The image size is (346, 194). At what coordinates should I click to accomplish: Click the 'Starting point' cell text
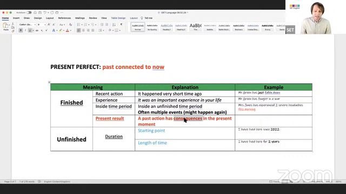click(x=151, y=130)
